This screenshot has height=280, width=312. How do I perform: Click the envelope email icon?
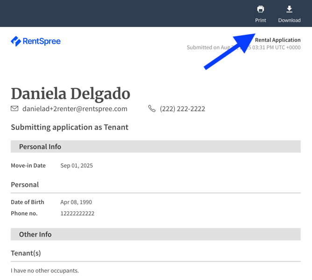tap(14, 109)
